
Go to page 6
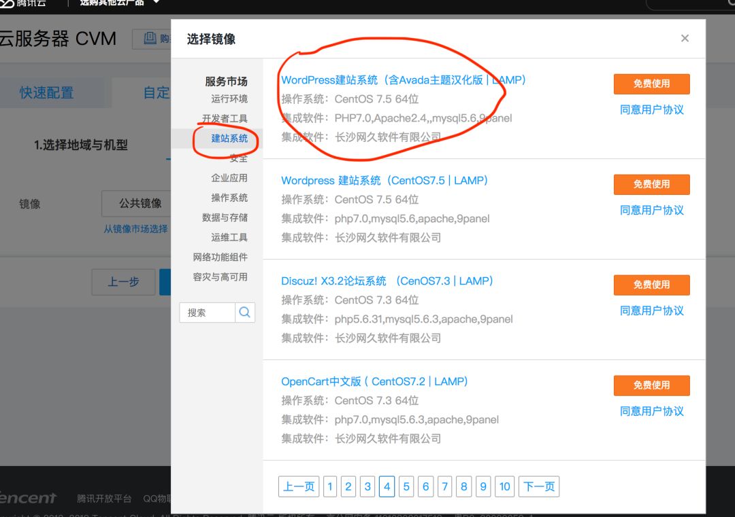(425, 486)
